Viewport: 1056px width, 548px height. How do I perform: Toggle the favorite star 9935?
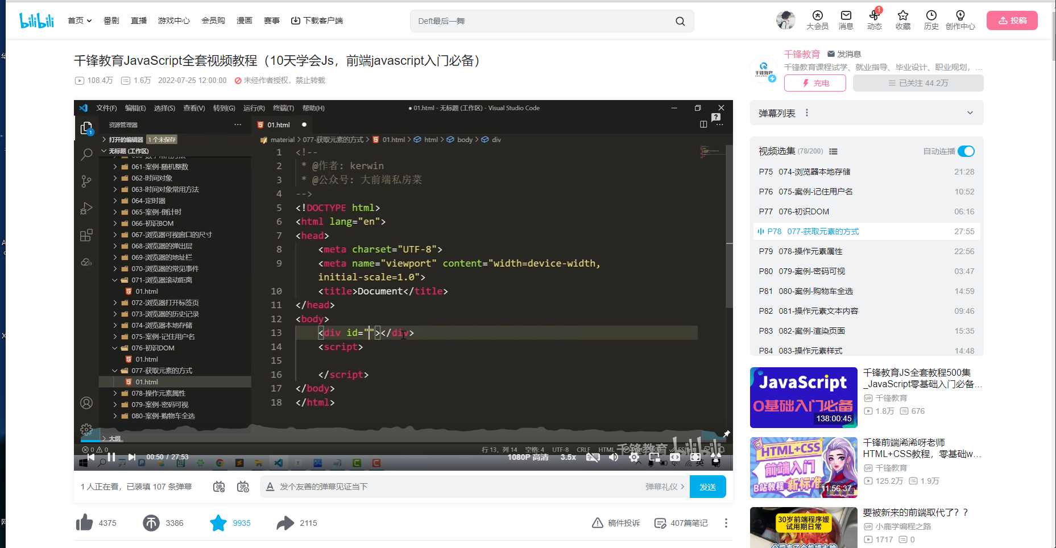click(x=218, y=523)
